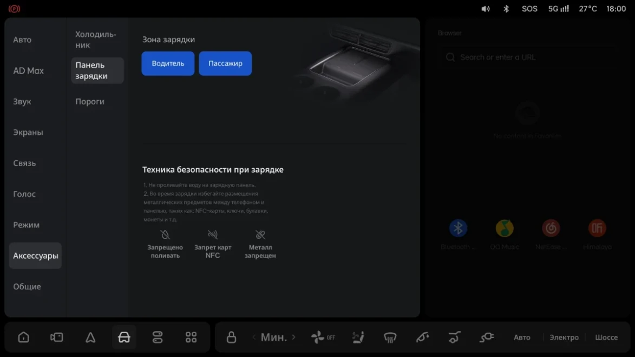Open Режим settings category
This screenshot has width=635, height=357.
click(27, 224)
